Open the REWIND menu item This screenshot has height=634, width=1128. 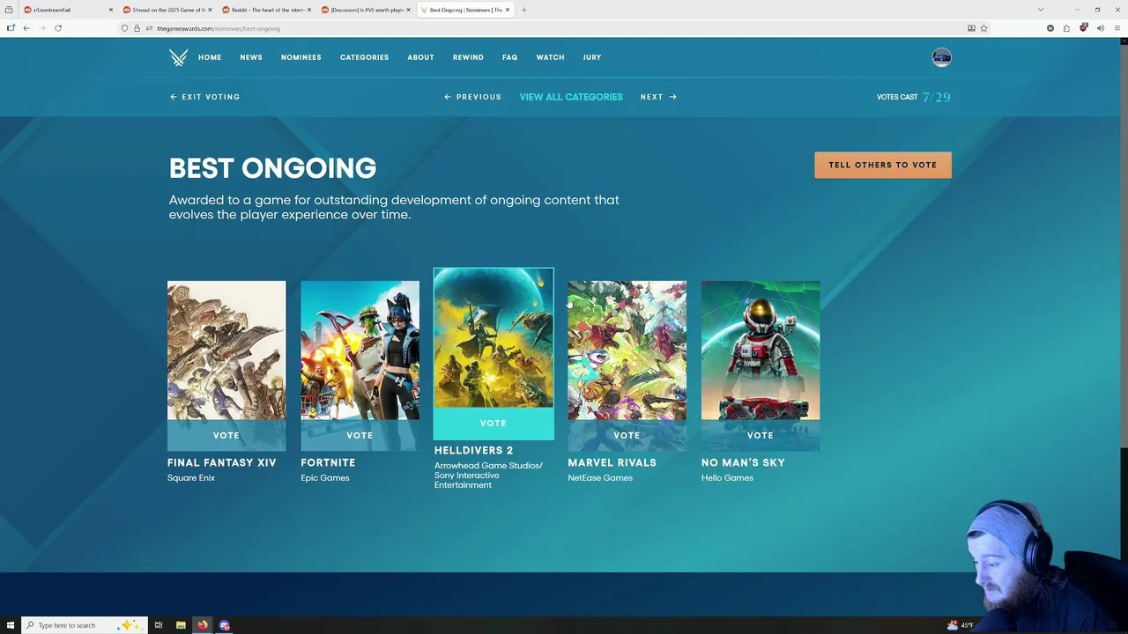[x=468, y=57]
